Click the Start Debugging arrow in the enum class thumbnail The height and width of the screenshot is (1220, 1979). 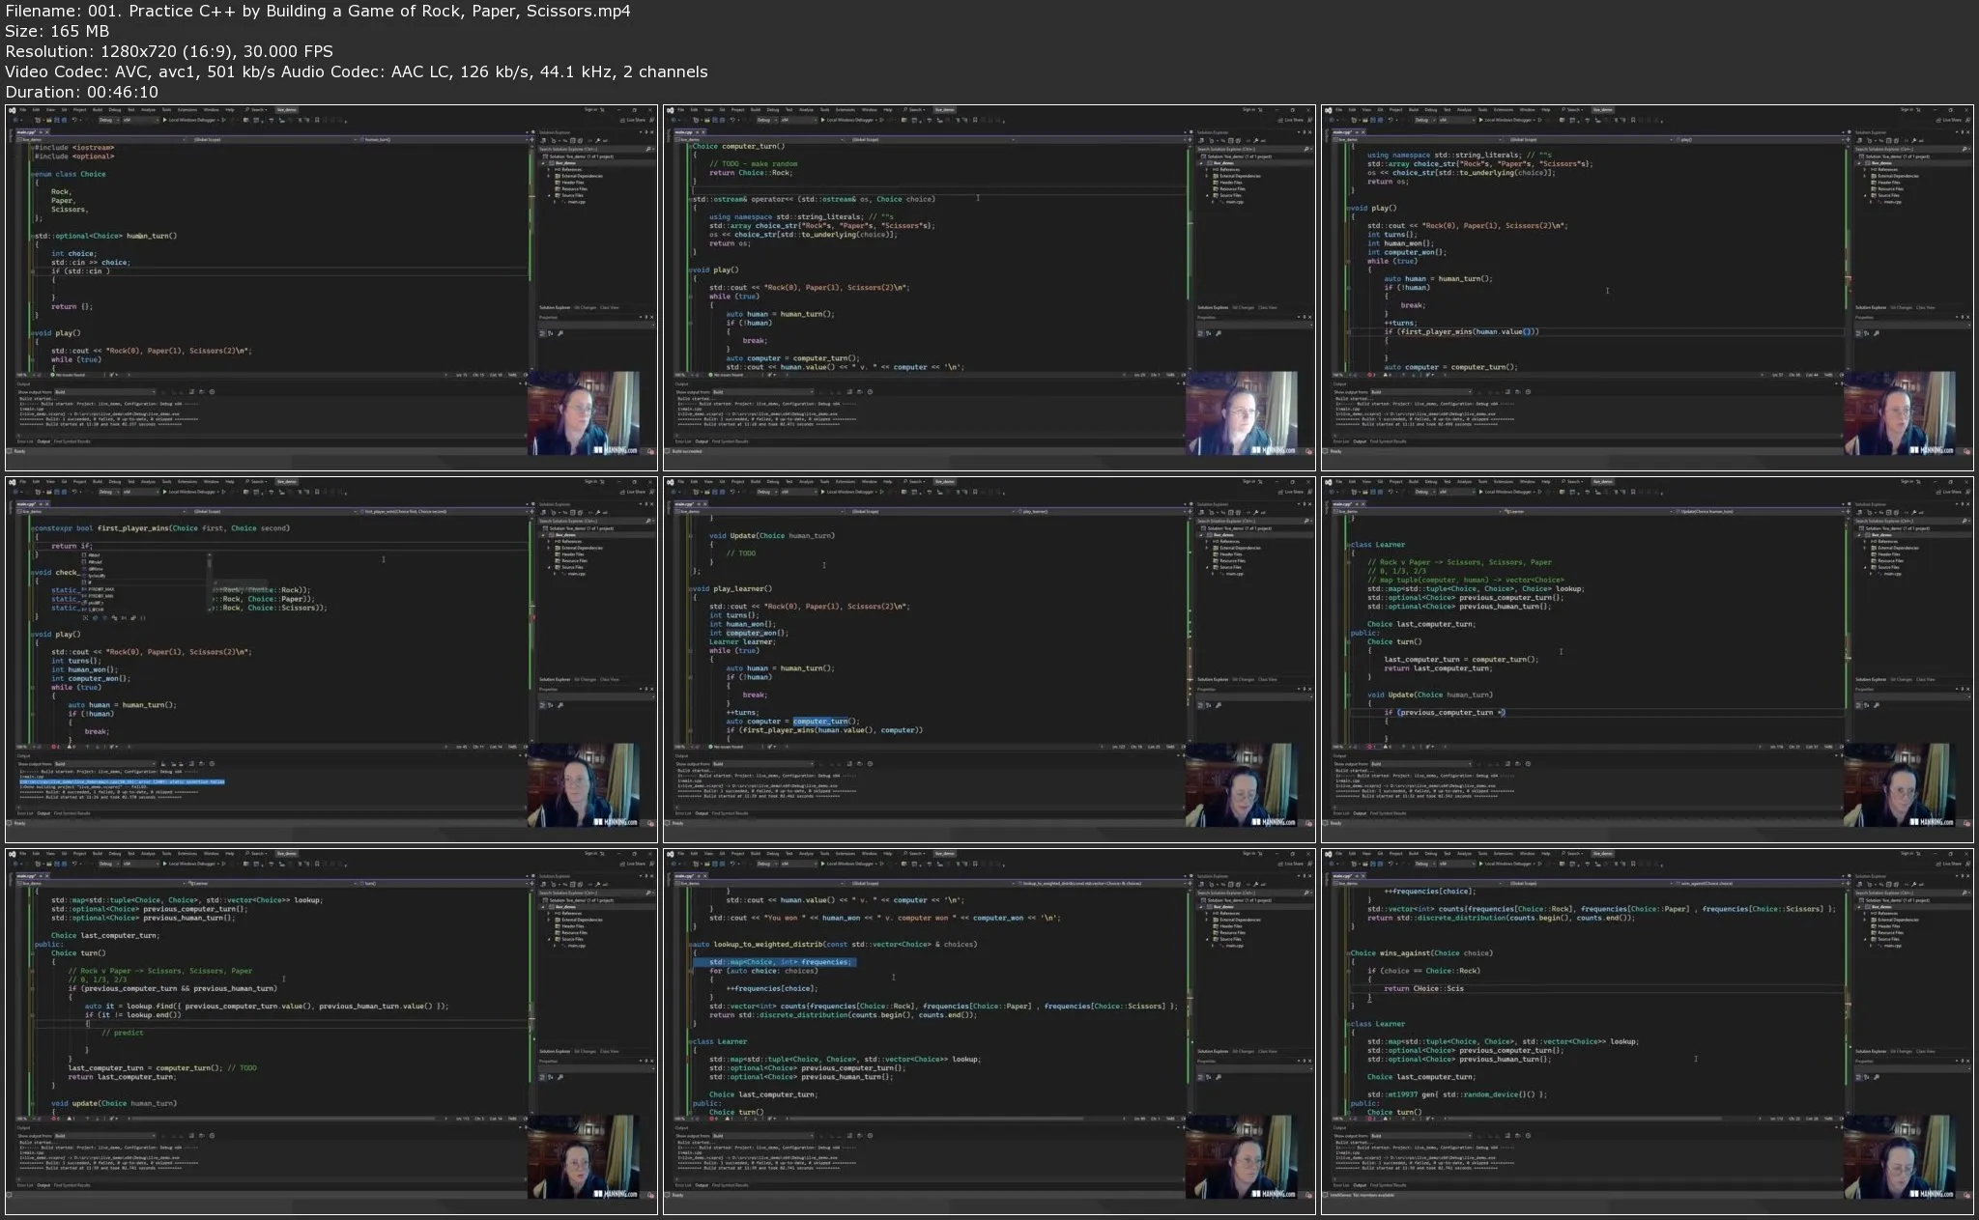point(165,120)
